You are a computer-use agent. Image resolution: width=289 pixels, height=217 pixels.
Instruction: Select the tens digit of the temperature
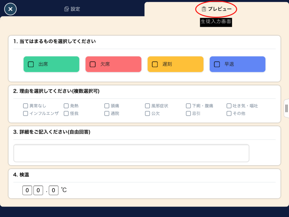(27, 190)
